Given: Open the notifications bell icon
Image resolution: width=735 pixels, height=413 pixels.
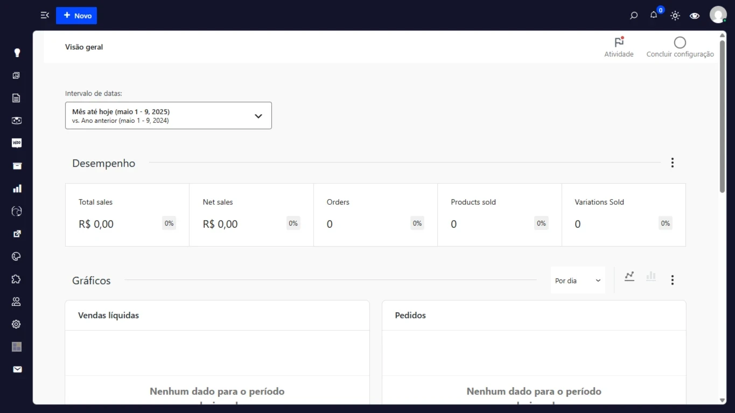Looking at the screenshot, I should [x=653, y=16].
